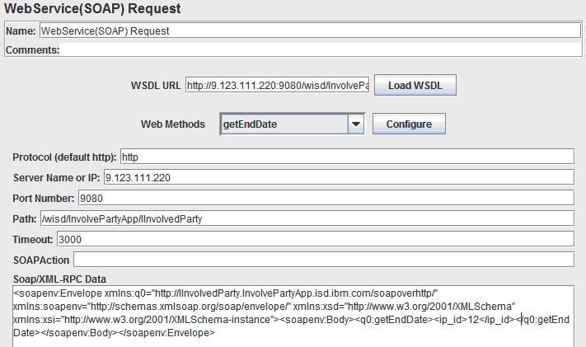Open the Web Methods dropdown arrow

355,124
